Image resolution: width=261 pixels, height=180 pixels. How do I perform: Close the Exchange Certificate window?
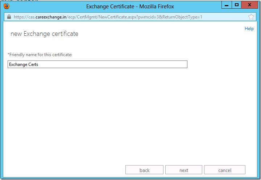(249, 5)
